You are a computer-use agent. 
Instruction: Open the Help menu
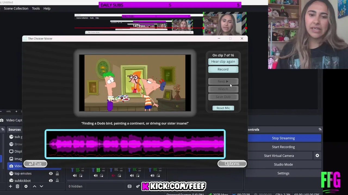click(x=47, y=8)
